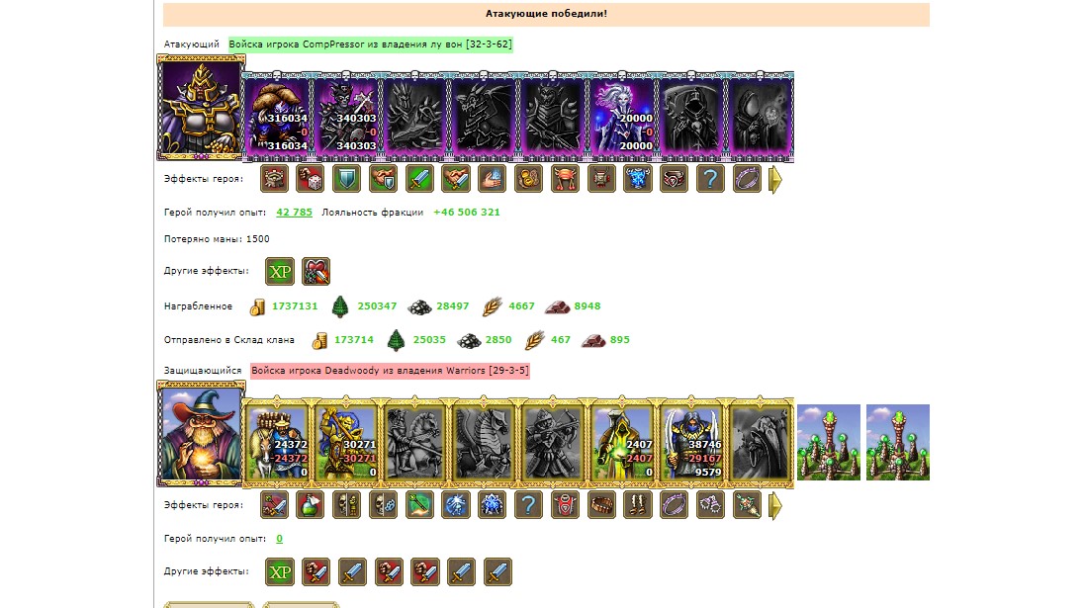
Task: Click the CompPressor attacker army label
Action: coord(371,44)
